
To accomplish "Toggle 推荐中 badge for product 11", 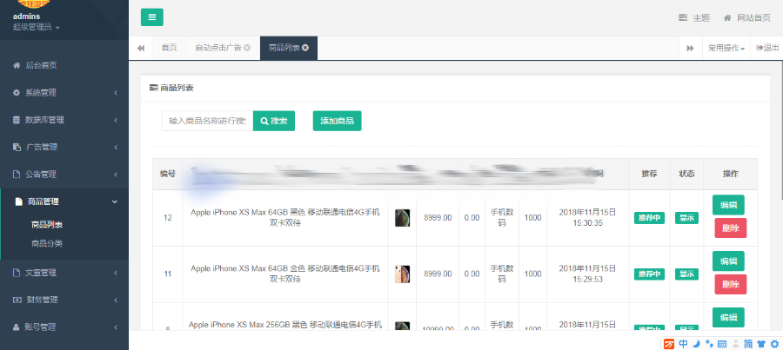I will (649, 274).
